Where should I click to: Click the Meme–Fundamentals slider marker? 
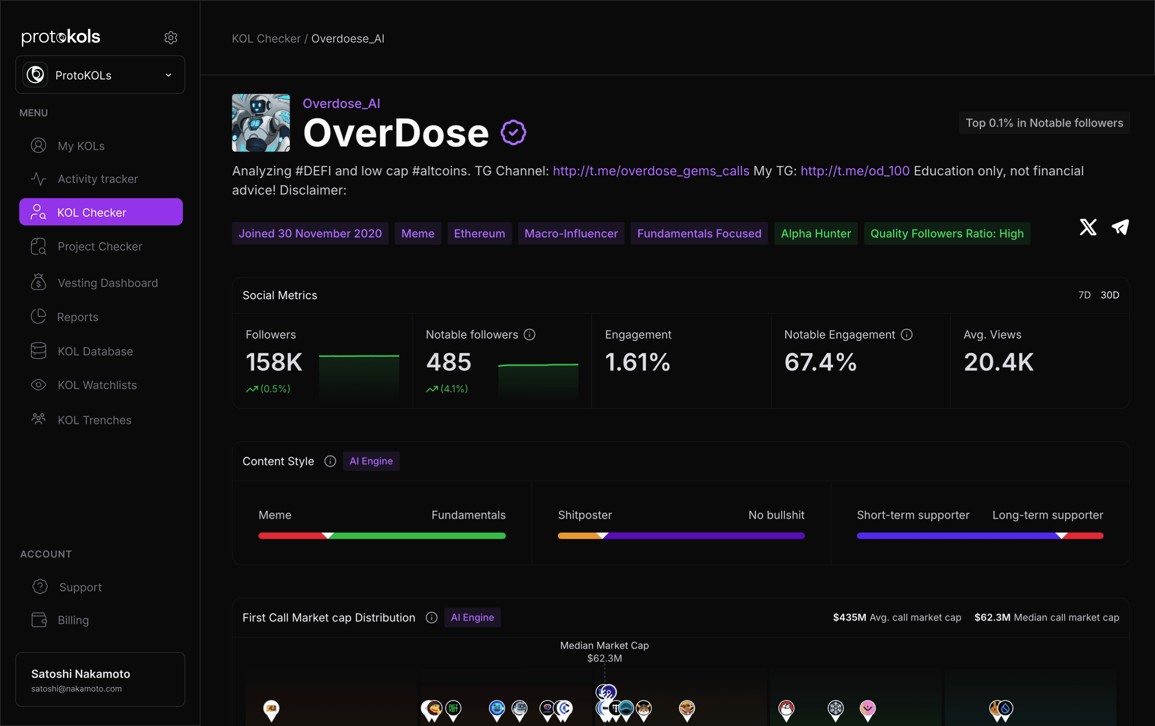coord(328,535)
